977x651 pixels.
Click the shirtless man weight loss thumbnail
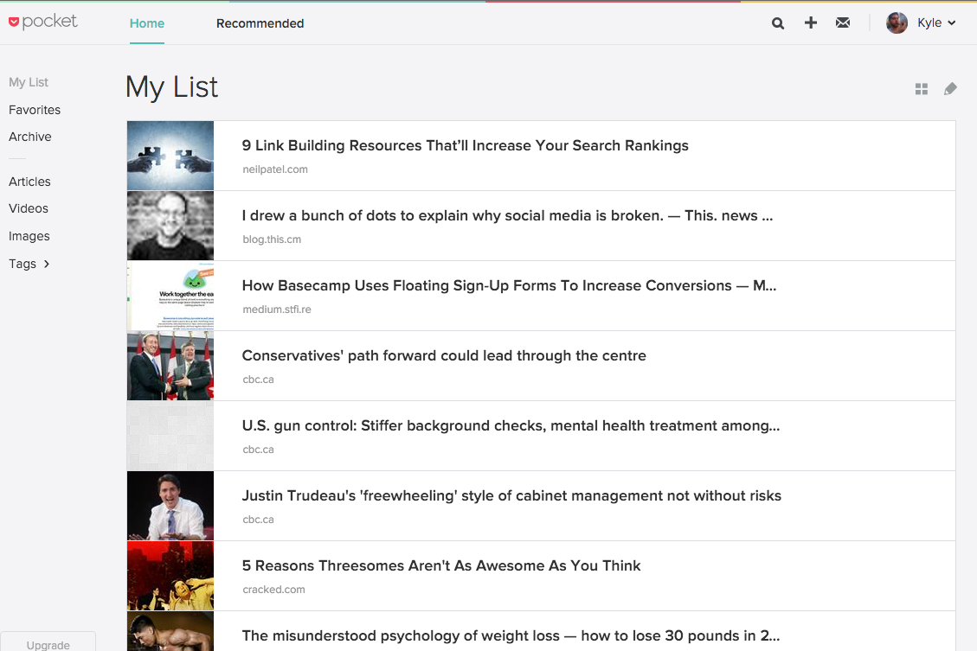coord(170,631)
